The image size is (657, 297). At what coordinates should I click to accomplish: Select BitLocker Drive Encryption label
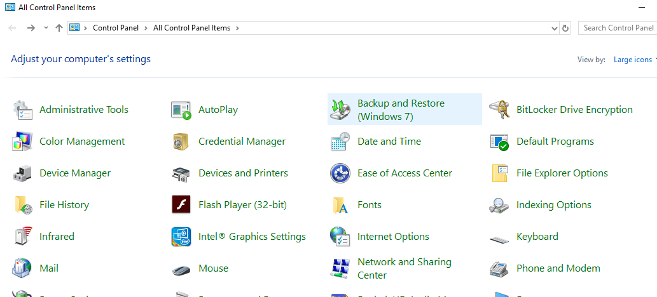[x=574, y=110]
